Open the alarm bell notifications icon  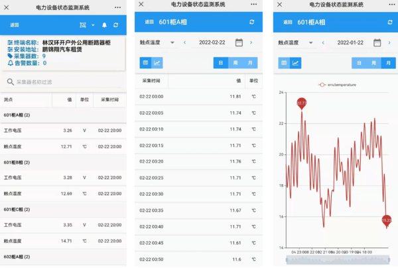tap(104, 25)
